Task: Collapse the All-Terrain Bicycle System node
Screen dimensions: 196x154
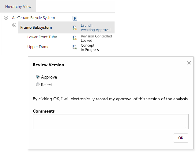Action: [6, 18]
